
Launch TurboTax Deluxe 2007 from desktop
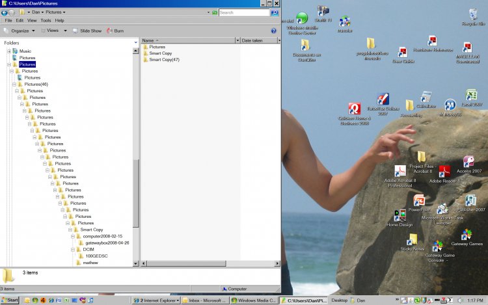383,104
